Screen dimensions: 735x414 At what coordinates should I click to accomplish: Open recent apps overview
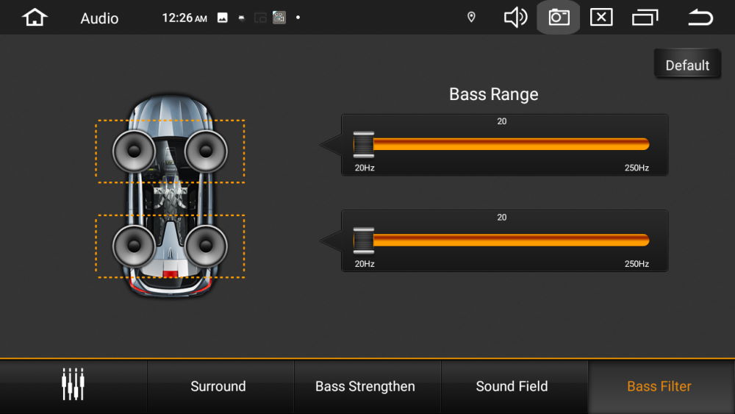[x=645, y=18]
